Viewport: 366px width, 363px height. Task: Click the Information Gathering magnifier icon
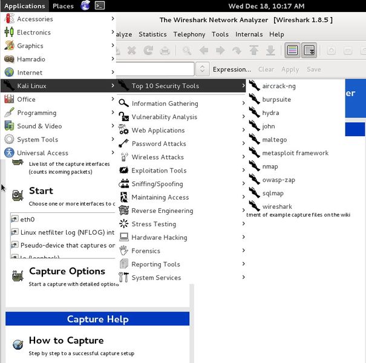123,103
